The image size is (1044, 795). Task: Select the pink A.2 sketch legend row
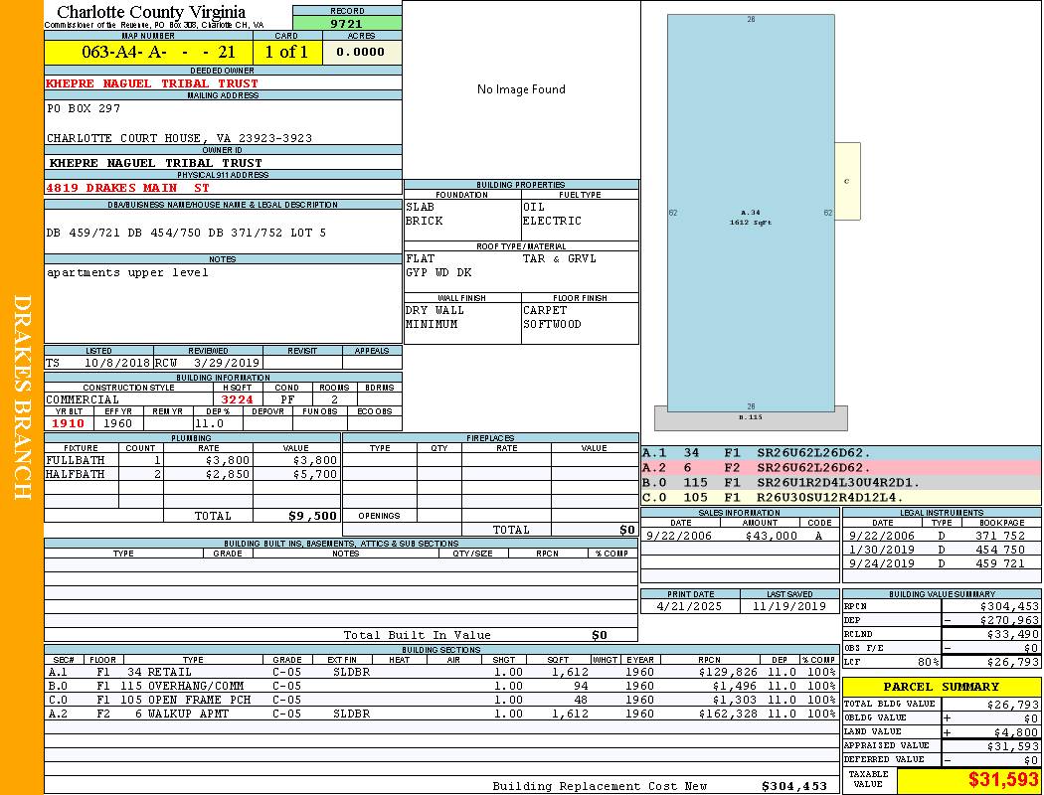pos(840,467)
